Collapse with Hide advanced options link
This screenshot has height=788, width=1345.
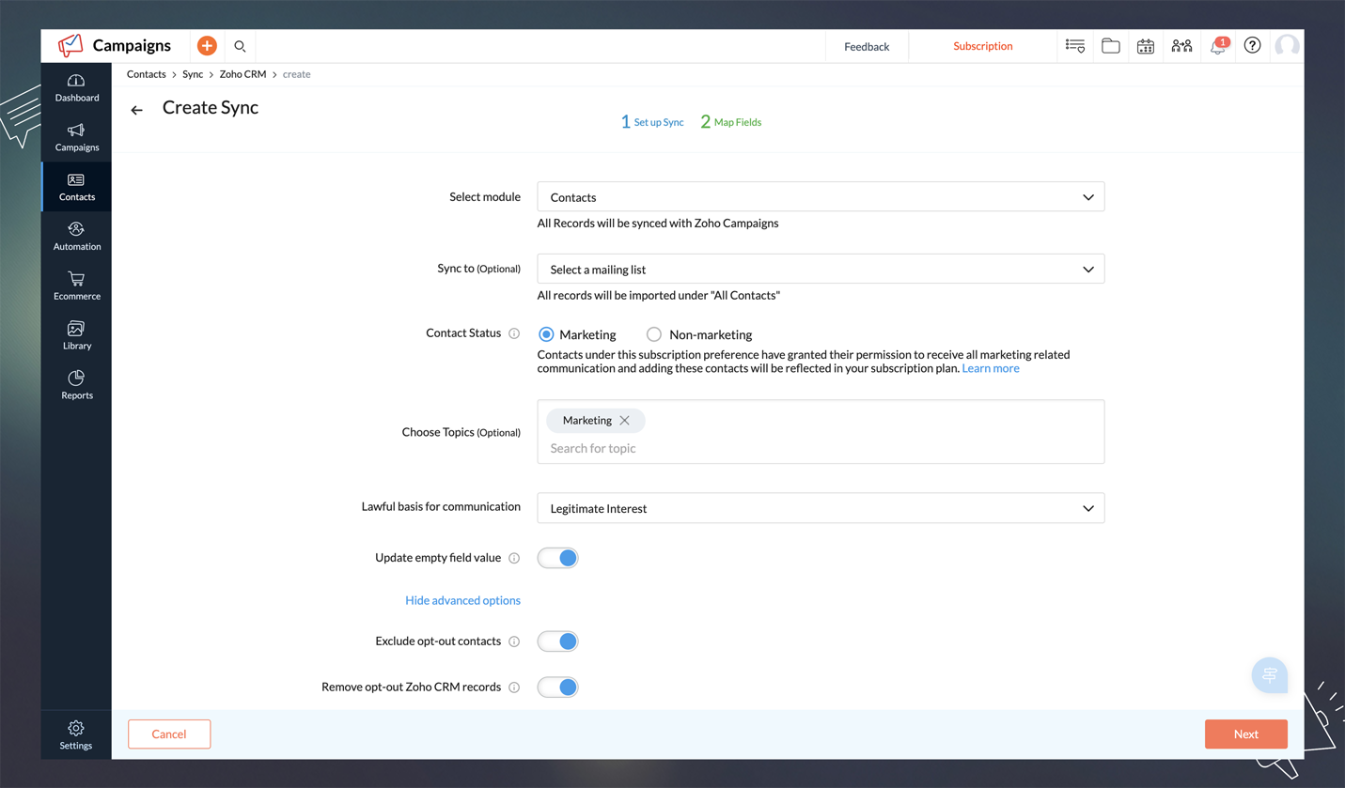click(x=462, y=600)
